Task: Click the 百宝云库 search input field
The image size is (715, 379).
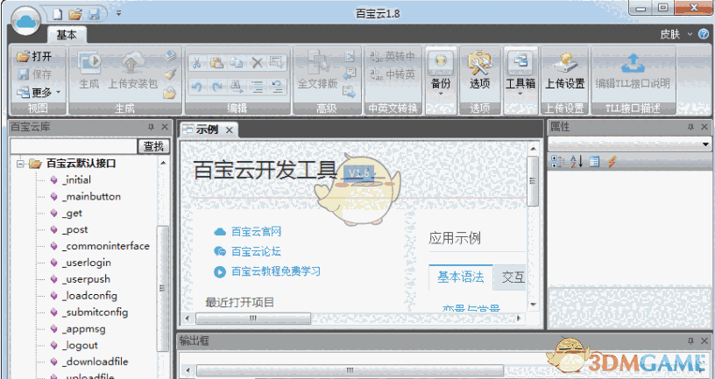Action: click(74, 146)
